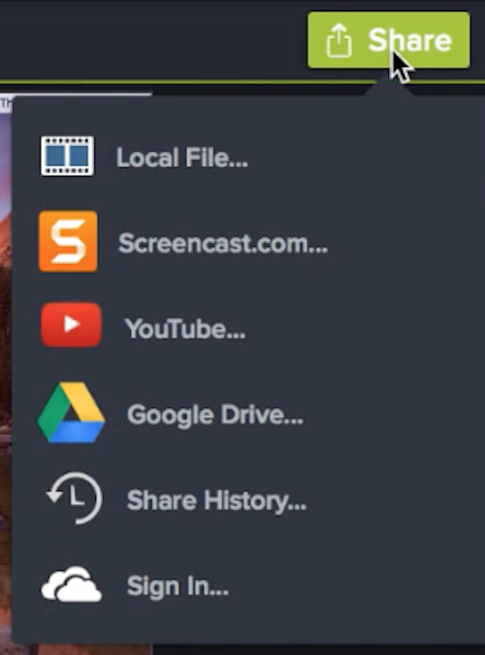The height and width of the screenshot is (655, 485).
Task: Click the orange Screencast.com logo icon
Action: (x=68, y=242)
